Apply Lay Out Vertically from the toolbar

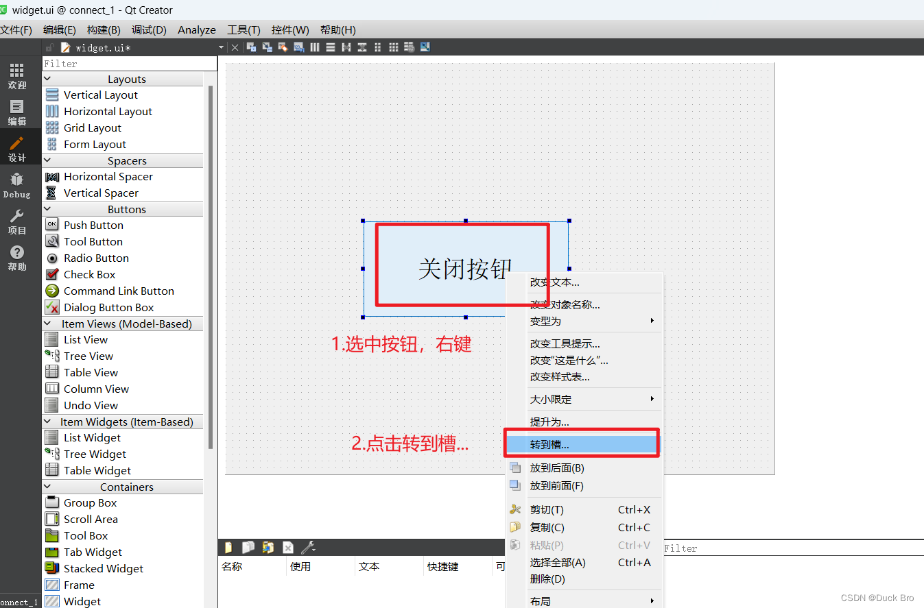[331, 47]
